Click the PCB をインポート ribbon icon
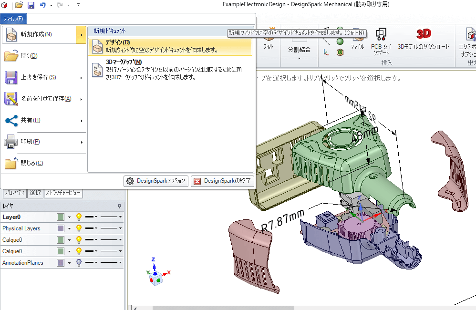This screenshot has width=476, height=310. (x=381, y=41)
